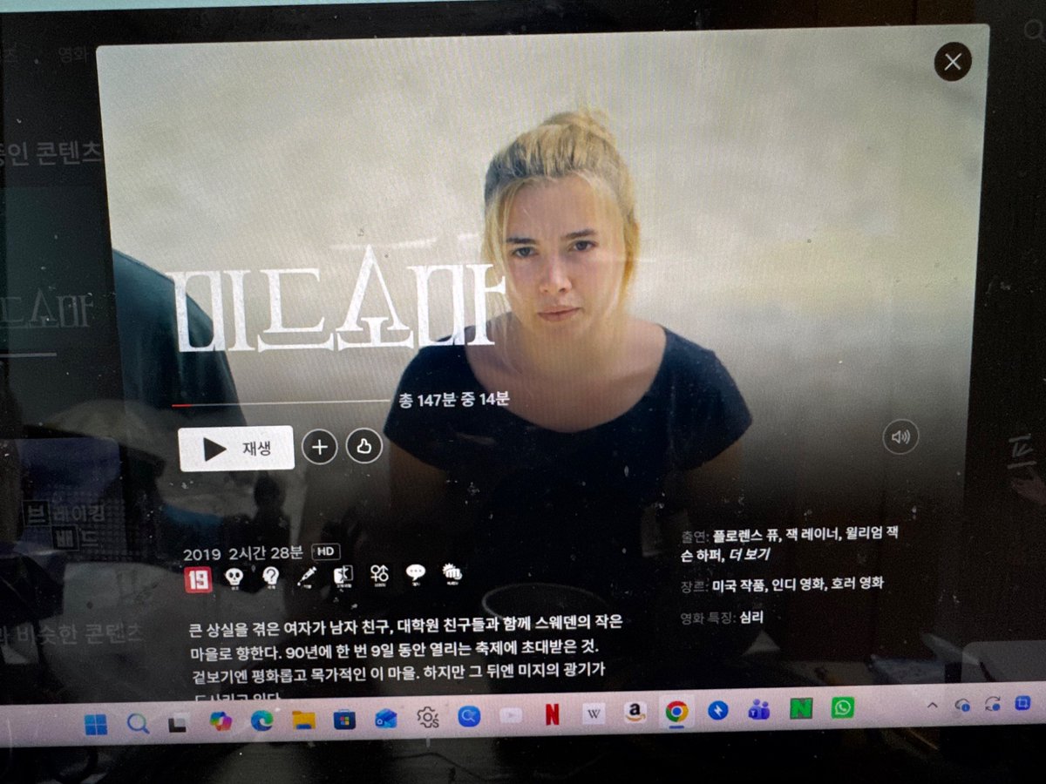
Task: Open the green N Naver app in the taskbar
Action: pyautogui.click(x=801, y=709)
